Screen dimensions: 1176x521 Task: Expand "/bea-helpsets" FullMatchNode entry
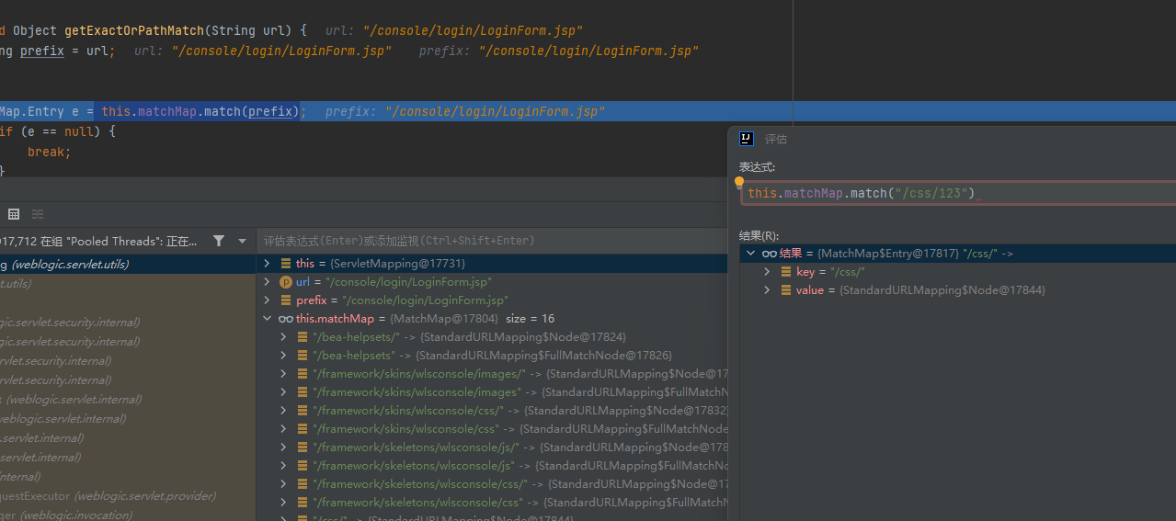[x=284, y=356]
